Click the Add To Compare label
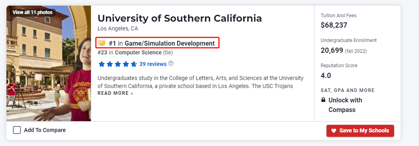This screenshot has width=419, height=146. pyautogui.click(x=45, y=130)
